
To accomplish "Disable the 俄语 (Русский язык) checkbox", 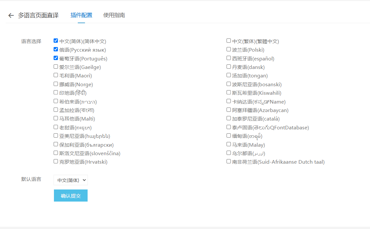I will (x=56, y=49).
